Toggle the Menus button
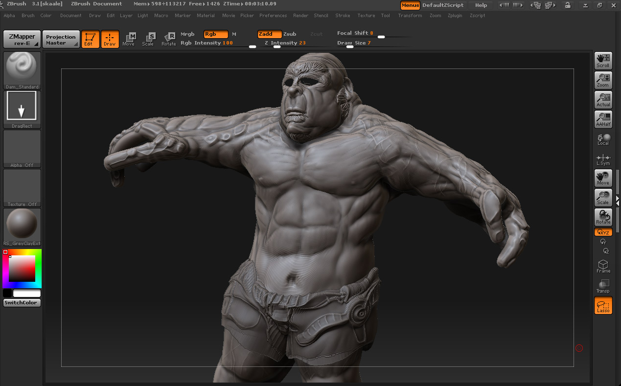Image resolution: width=621 pixels, height=386 pixels. [x=410, y=5]
